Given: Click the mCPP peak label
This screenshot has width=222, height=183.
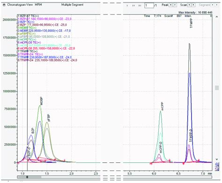Looking at the screenshot, I should point(162,107).
